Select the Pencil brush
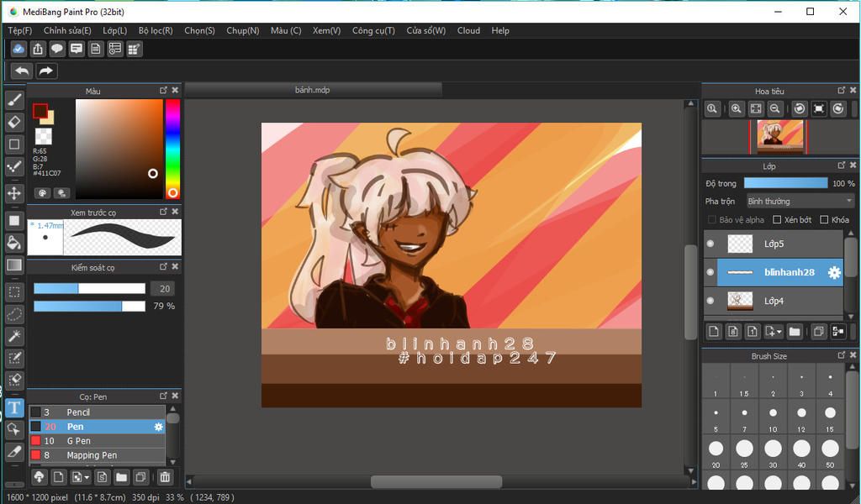This screenshot has width=861, height=504. [x=98, y=412]
